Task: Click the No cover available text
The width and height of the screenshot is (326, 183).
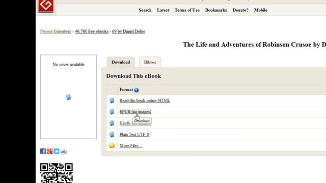Action: [68, 65]
